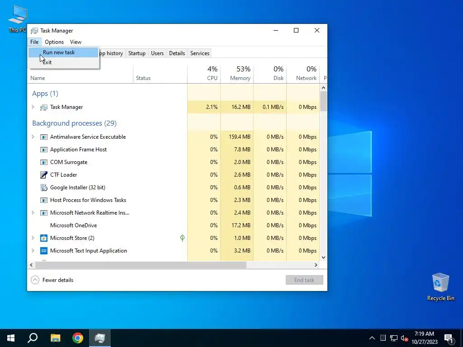This screenshot has width=463, height=347.
Task: Click the Task Manager app row icon
Action: coord(44,108)
